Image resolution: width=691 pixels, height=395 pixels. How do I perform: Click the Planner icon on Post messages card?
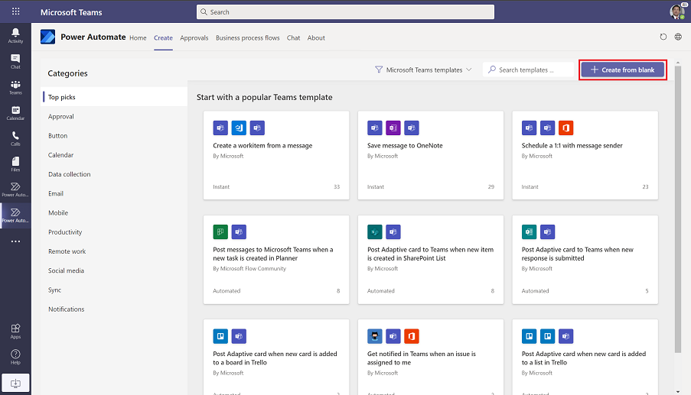point(220,231)
